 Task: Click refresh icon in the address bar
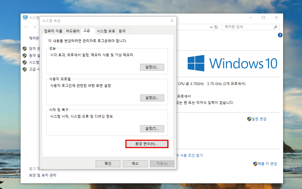pyautogui.click(x=216, y=27)
